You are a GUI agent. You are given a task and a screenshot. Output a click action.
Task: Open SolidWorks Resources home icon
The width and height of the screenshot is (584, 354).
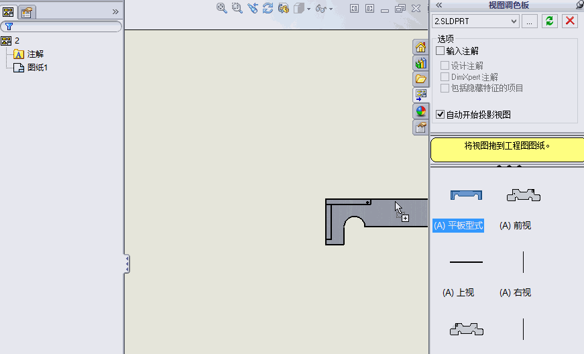(421, 48)
